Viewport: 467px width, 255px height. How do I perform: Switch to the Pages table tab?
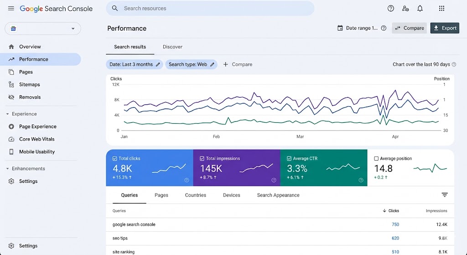161,195
